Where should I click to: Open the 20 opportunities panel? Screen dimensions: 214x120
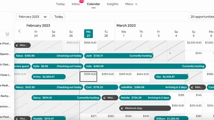pos(202,17)
